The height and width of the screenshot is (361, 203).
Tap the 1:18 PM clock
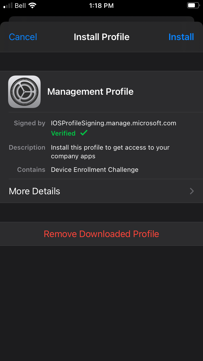(x=101, y=5)
